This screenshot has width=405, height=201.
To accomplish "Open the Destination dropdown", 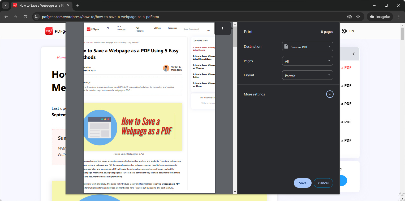I will 307,46.
